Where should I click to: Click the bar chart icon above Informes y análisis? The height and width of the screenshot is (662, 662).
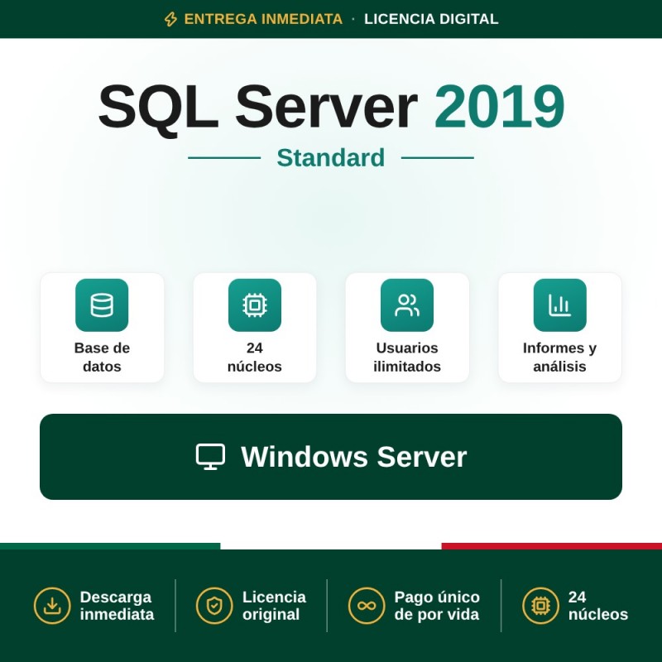click(560, 305)
